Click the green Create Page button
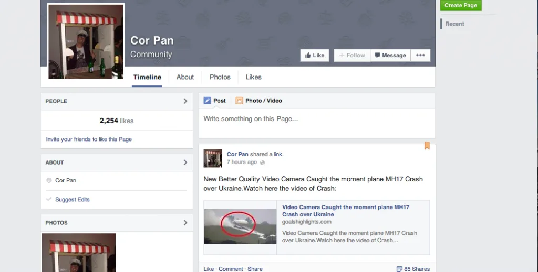This screenshot has height=272, width=538. pos(460,5)
